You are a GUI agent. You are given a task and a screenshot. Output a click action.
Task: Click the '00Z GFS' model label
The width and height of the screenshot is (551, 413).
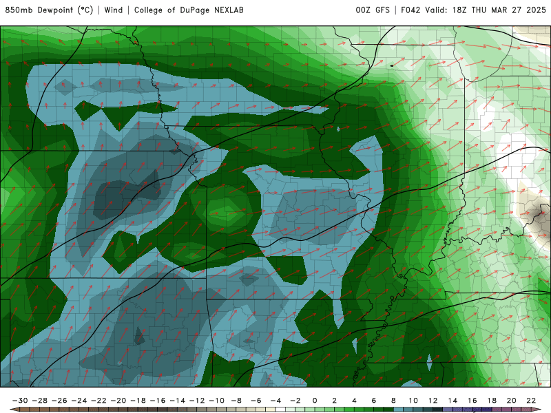[x=373, y=10]
